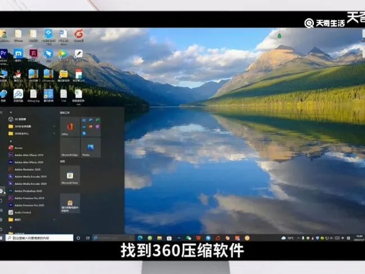The height and width of the screenshot is (274, 365).
Task: Open the Adobe Premiere Pro desktop shortcut
Action: click(x=3, y=56)
